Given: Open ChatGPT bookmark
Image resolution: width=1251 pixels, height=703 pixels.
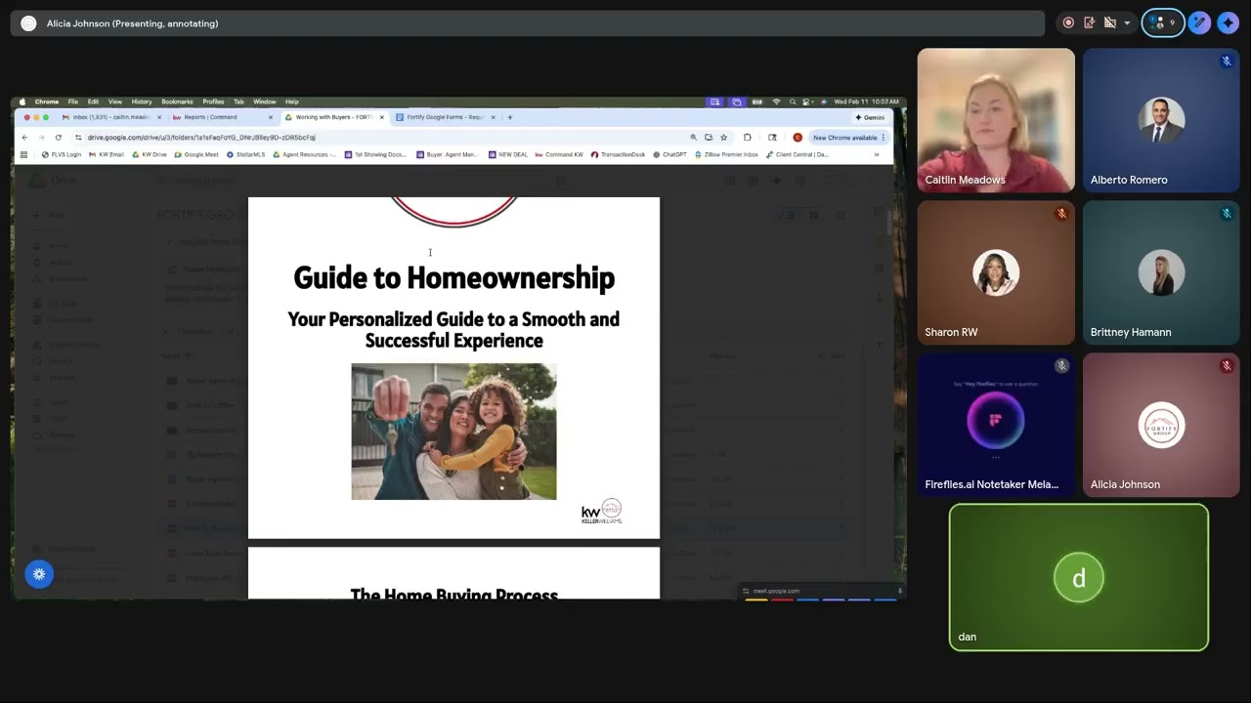Looking at the screenshot, I should [x=670, y=154].
